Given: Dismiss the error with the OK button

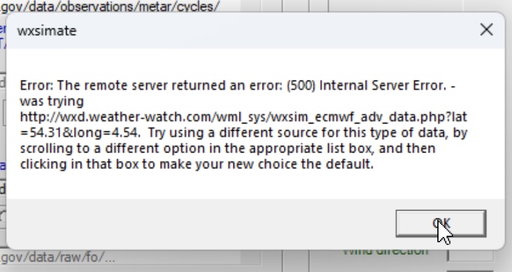Looking at the screenshot, I should [441, 223].
